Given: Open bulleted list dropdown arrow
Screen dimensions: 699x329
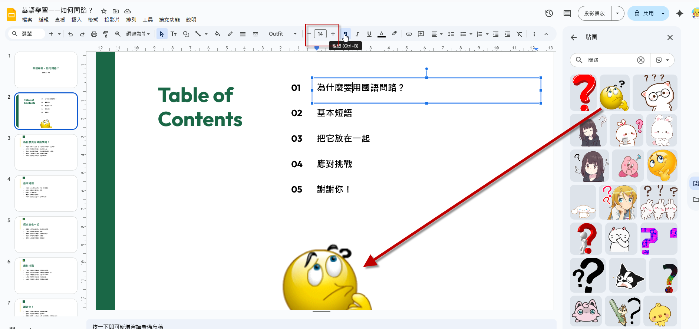Looking at the screenshot, I should click(x=471, y=34).
